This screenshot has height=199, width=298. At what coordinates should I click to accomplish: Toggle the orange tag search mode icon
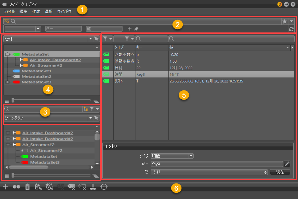[x=7, y=21]
